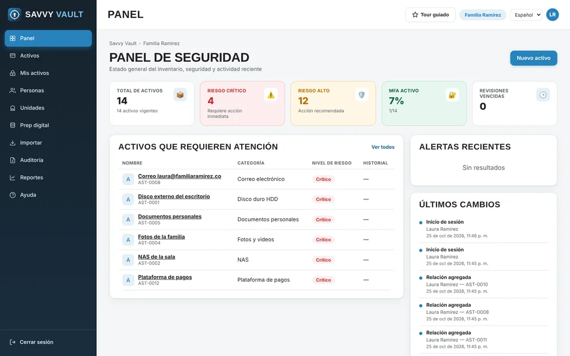Viewport: 570px width, 356px height.
Task: Click the Nuevo activo button
Action: coord(533,58)
